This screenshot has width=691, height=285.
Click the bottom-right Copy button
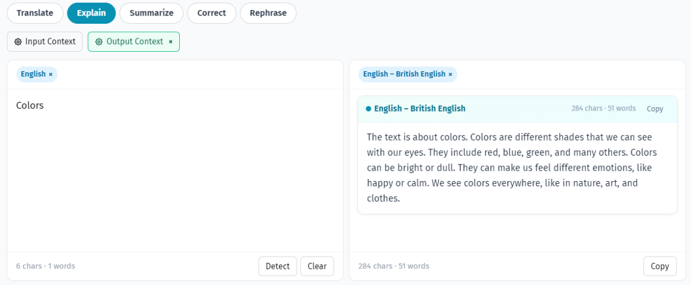tap(660, 266)
